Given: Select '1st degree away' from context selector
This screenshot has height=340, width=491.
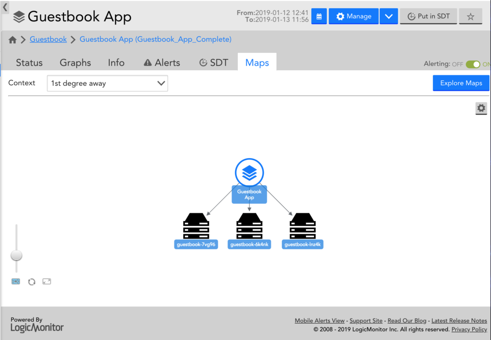Looking at the screenshot, I should pyautogui.click(x=107, y=83).
